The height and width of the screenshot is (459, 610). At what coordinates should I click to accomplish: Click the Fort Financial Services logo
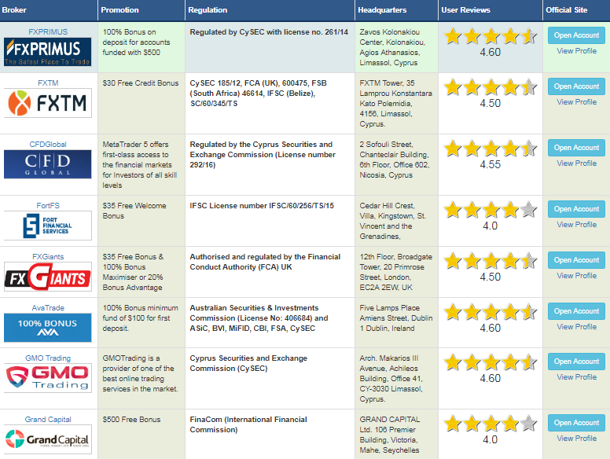coord(48,226)
